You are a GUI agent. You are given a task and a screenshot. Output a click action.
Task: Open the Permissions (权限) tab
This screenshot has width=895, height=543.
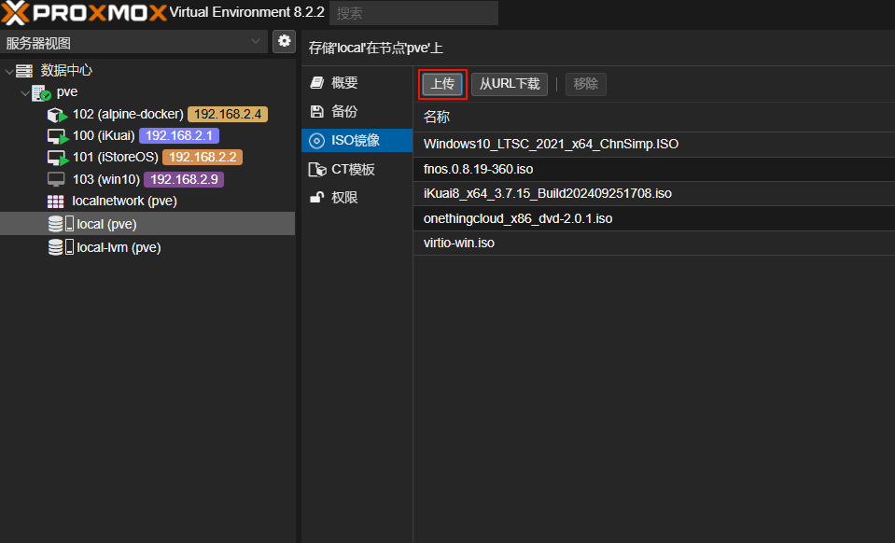344,198
